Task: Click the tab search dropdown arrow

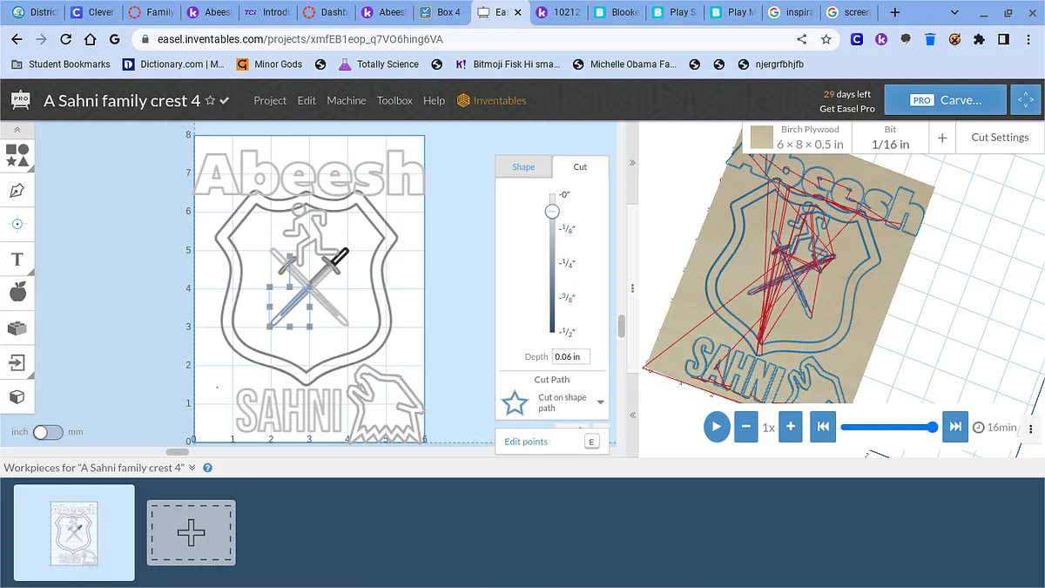Action: (x=954, y=12)
